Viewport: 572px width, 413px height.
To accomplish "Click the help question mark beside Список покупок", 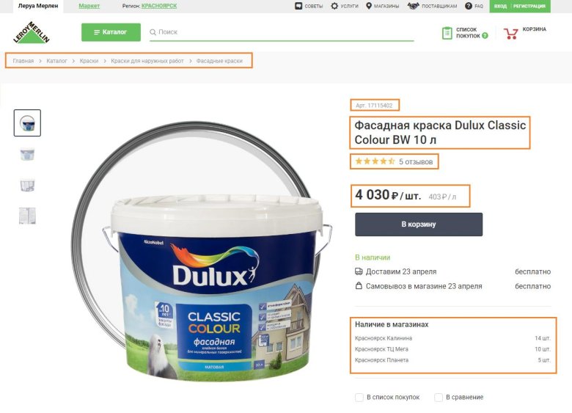I will (x=485, y=36).
